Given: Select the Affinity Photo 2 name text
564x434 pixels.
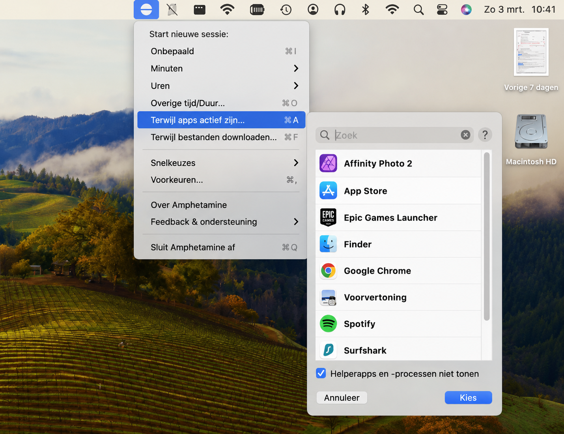Looking at the screenshot, I should pos(378,163).
